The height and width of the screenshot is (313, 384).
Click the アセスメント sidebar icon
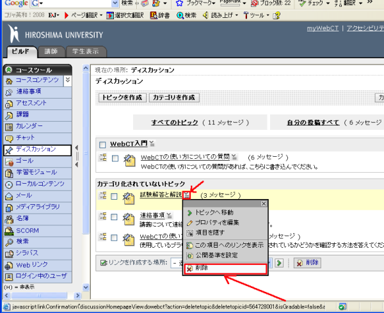(x=9, y=104)
